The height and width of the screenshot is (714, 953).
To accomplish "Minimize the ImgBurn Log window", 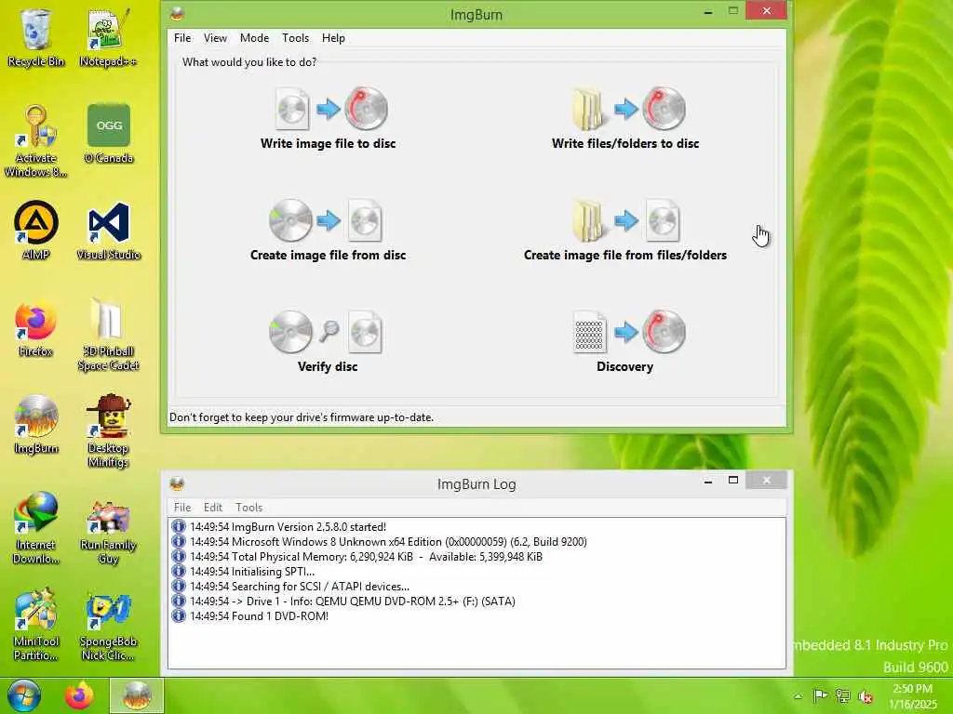I will click(708, 481).
